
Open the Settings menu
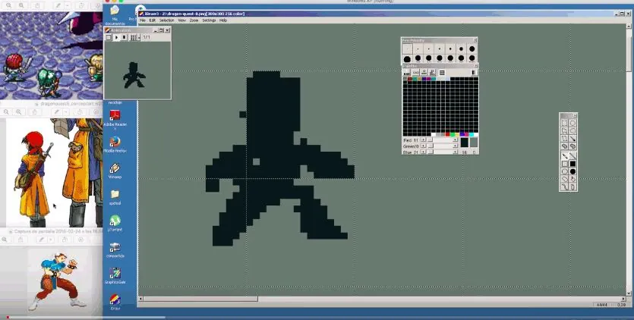[209, 20]
